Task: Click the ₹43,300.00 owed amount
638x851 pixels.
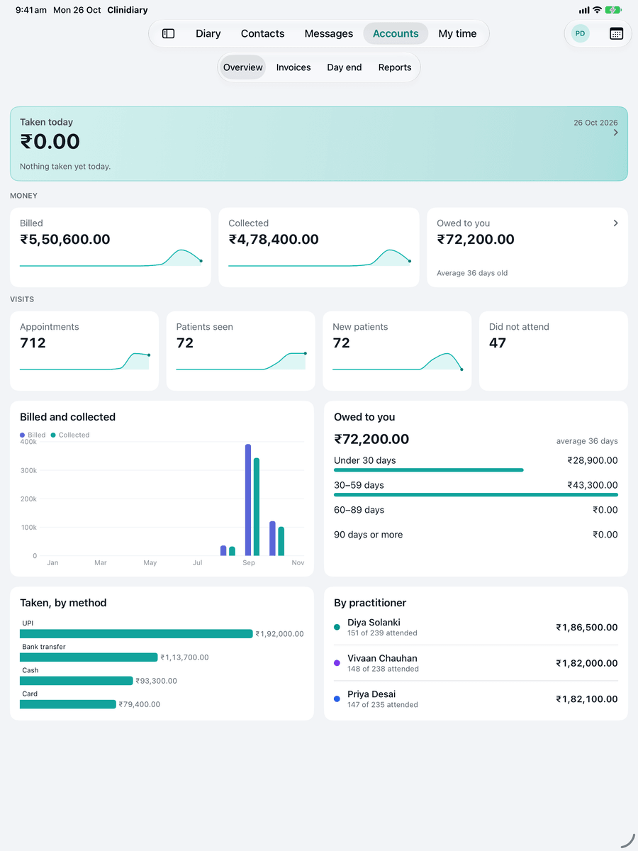Action: (593, 485)
